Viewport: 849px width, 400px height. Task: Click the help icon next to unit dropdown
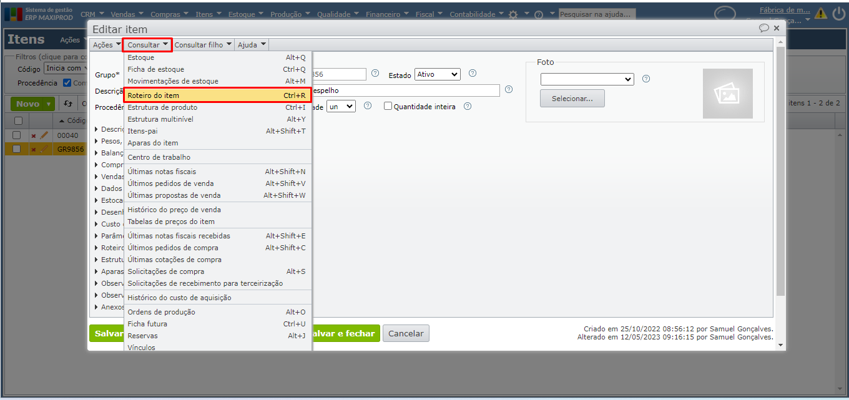[x=368, y=105]
